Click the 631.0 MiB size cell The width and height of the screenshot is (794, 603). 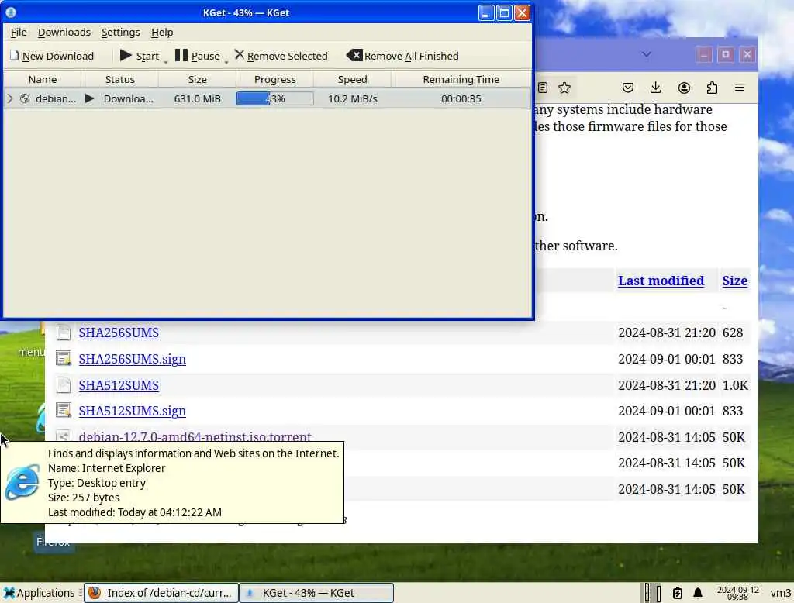click(198, 98)
